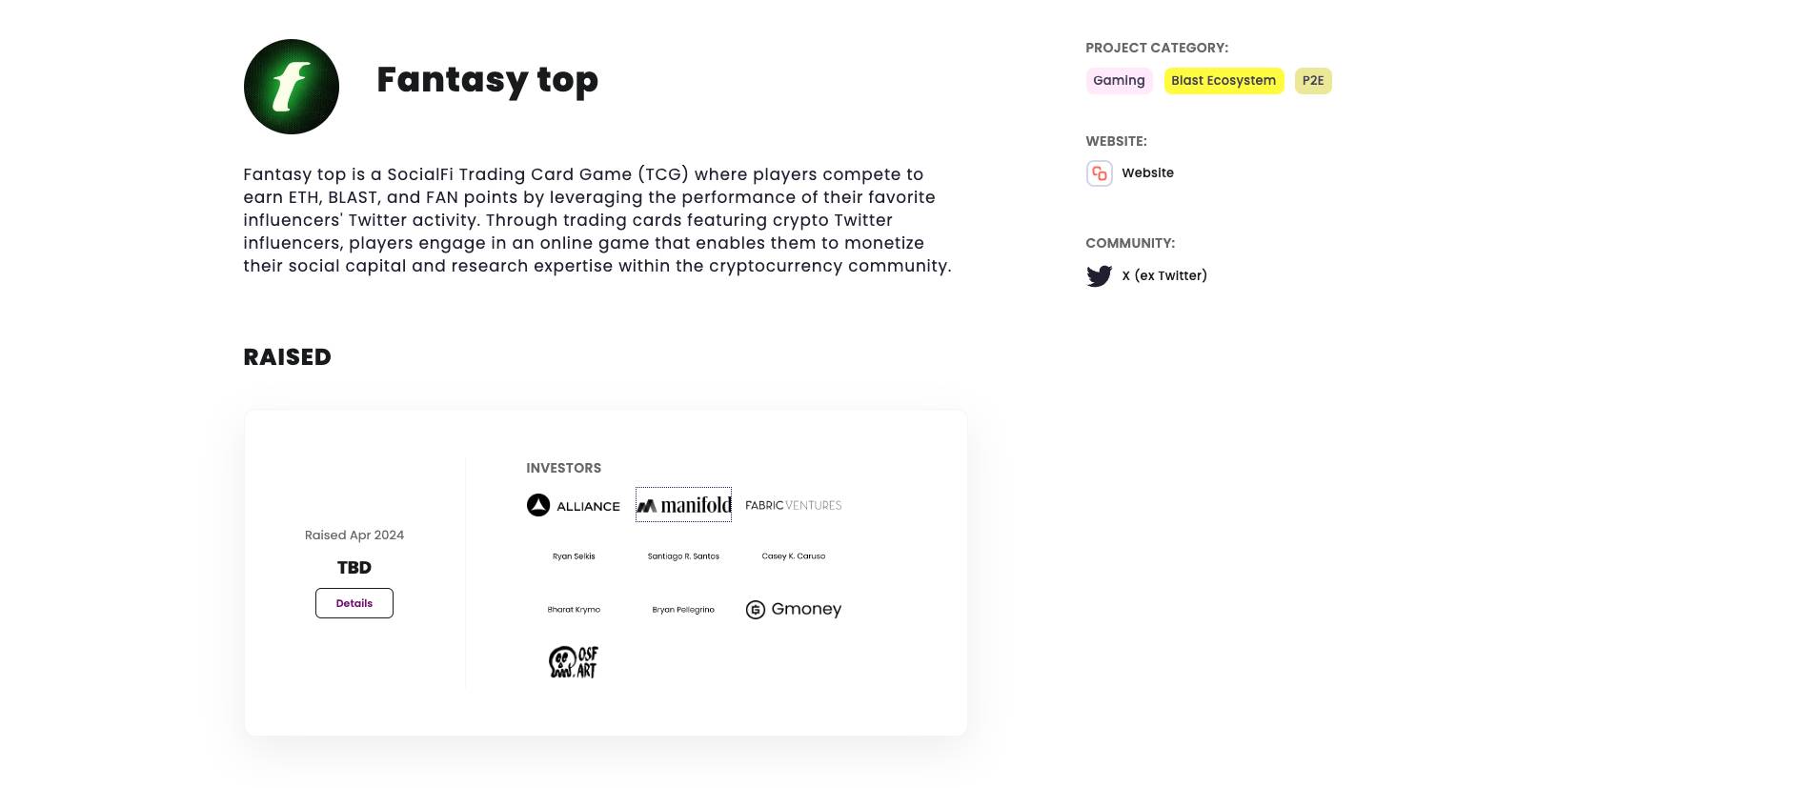The height and width of the screenshot is (788, 1800).
Task: Open the X (ex Twitter) link
Action: pyautogui.click(x=1164, y=276)
